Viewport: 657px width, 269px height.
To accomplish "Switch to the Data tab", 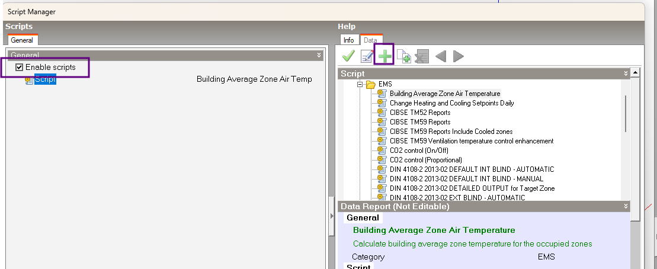I will click(370, 40).
